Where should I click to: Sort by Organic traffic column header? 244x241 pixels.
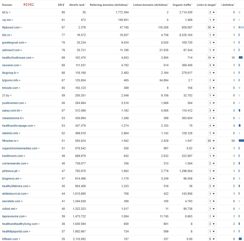[182, 5]
